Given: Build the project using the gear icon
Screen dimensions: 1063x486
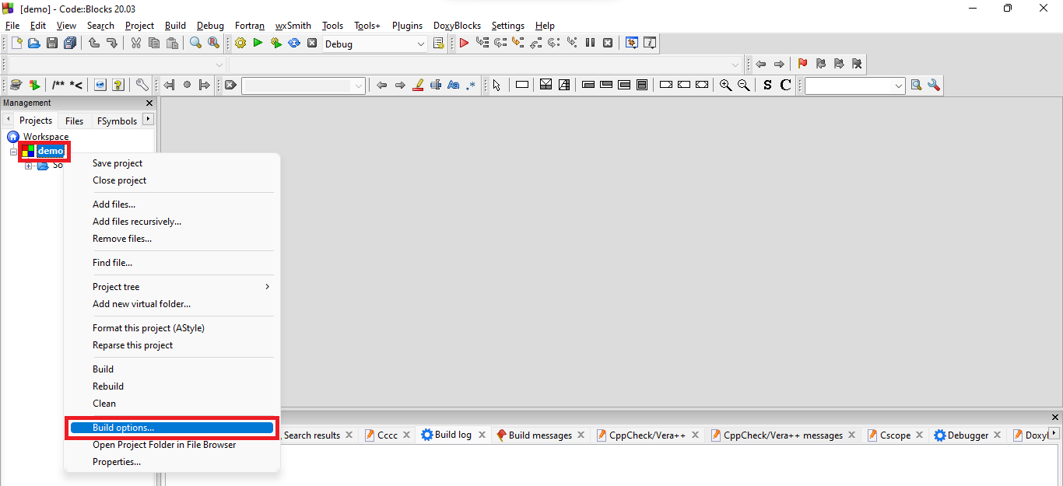Looking at the screenshot, I should tap(240, 43).
